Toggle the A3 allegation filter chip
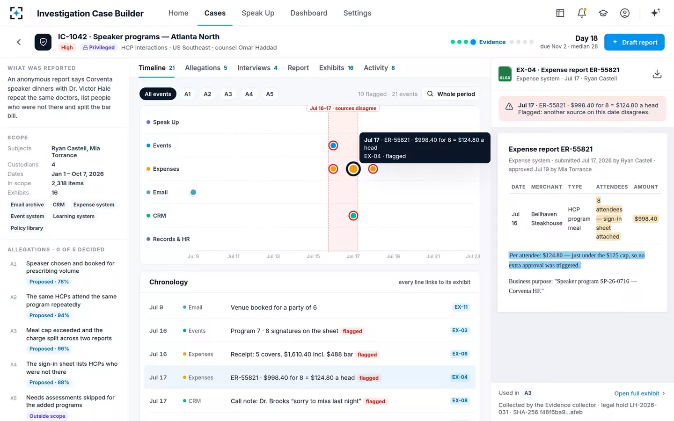 point(228,94)
